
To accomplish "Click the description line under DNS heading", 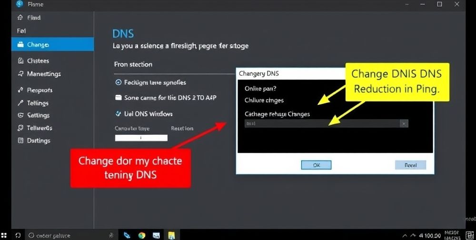I will pos(180,46).
